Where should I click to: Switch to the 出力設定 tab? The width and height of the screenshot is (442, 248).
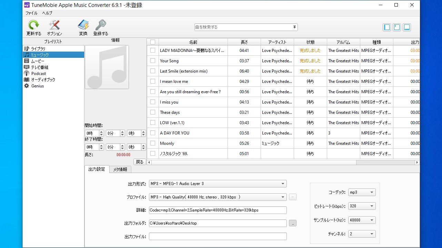pyautogui.click(x=97, y=169)
